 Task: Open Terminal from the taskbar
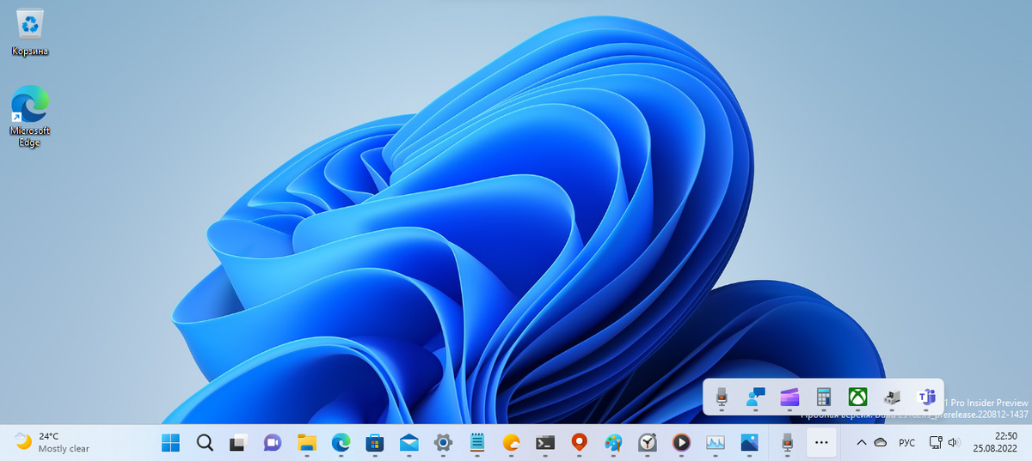pyautogui.click(x=544, y=443)
